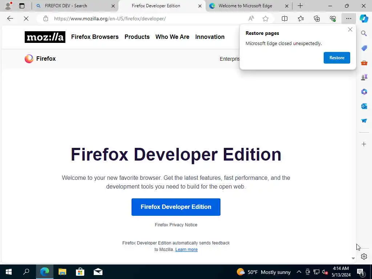Open Collections panel
Image resolution: width=372 pixels, height=279 pixels.
point(317,19)
